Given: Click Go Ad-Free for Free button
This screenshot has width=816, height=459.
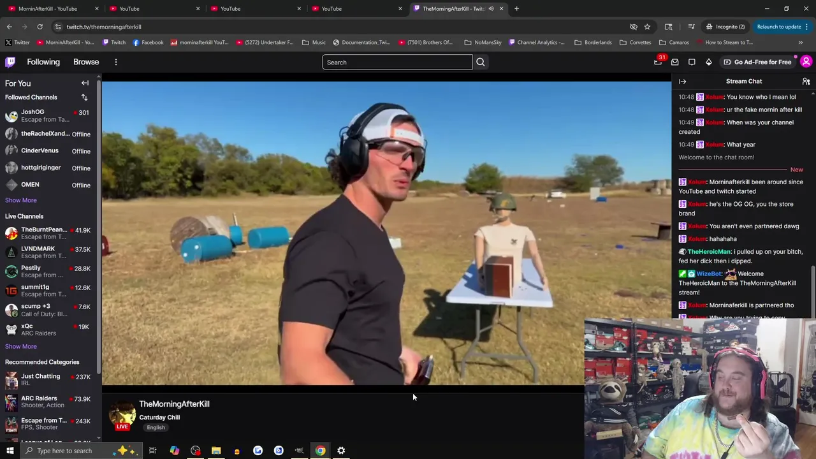Looking at the screenshot, I should (x=757, y=62).
